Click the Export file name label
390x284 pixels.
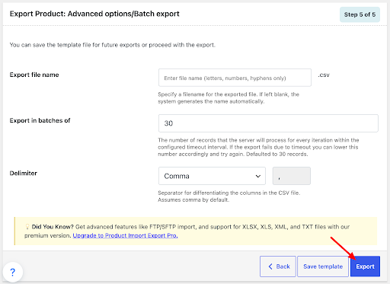pos(34,75)
